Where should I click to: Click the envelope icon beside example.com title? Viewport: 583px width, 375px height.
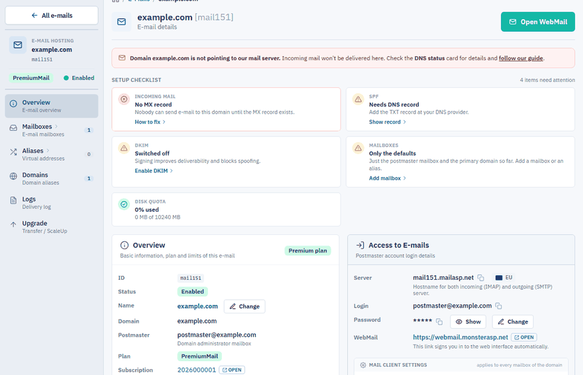pos(122,22)
